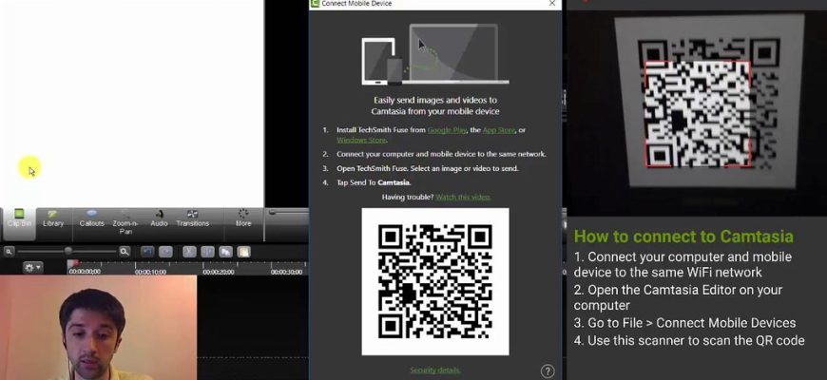This screenshot has width=827, height=380.
Task: Click the timeline zoom in magnifier
Action: (x=124, y=252)
